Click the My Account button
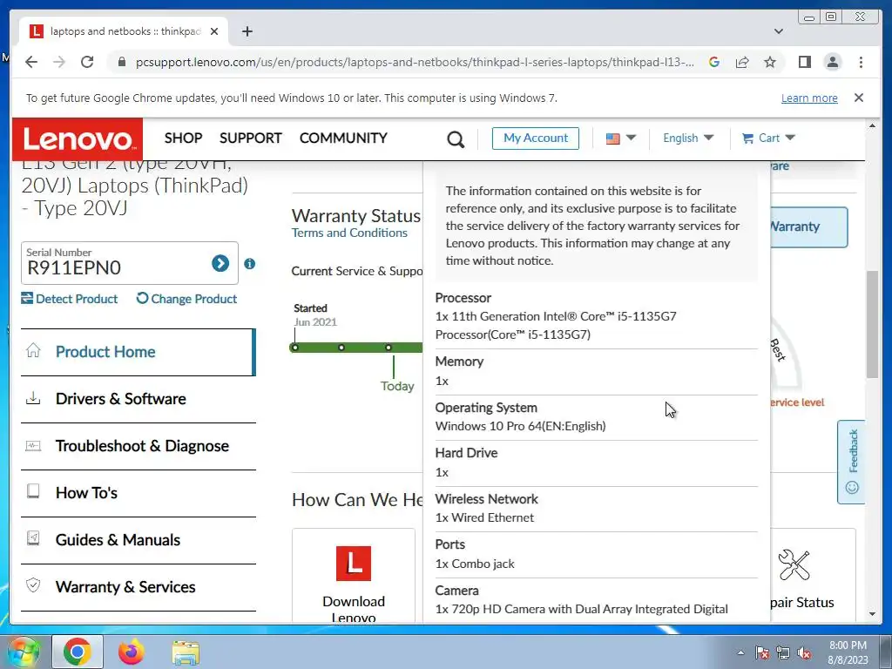This screenshot has width=892, height=669. coord(536,139)
